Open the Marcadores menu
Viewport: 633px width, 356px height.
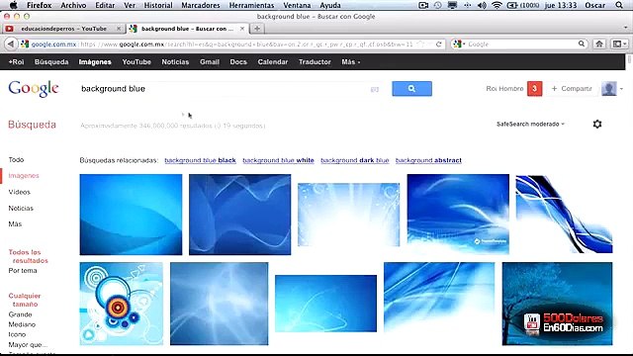point(201,5)
